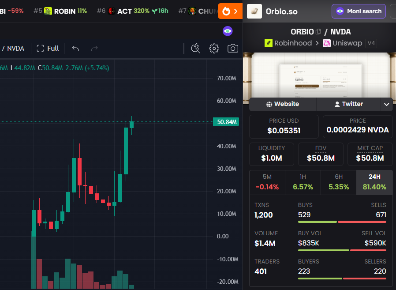Image resolution: width=396 pixels, height=290 pixels.
Task: Click the TXNS 1,200 value
Action: click(263, 215)
